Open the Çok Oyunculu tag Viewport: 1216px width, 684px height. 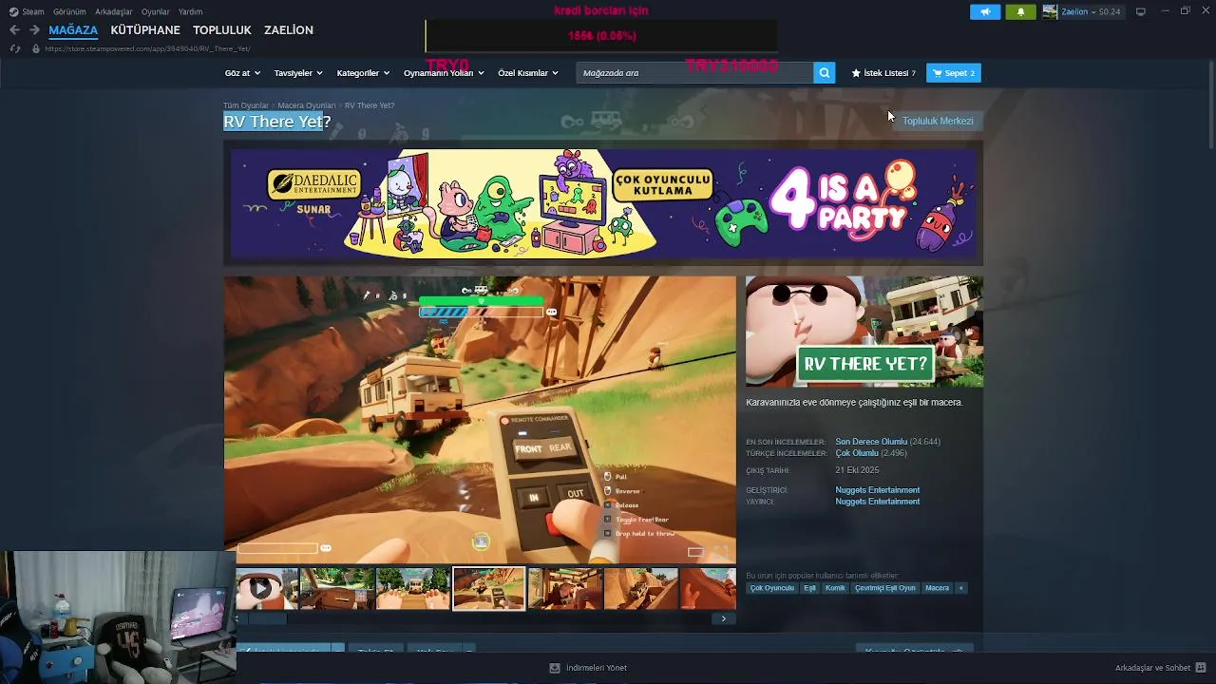click(771, 588)
